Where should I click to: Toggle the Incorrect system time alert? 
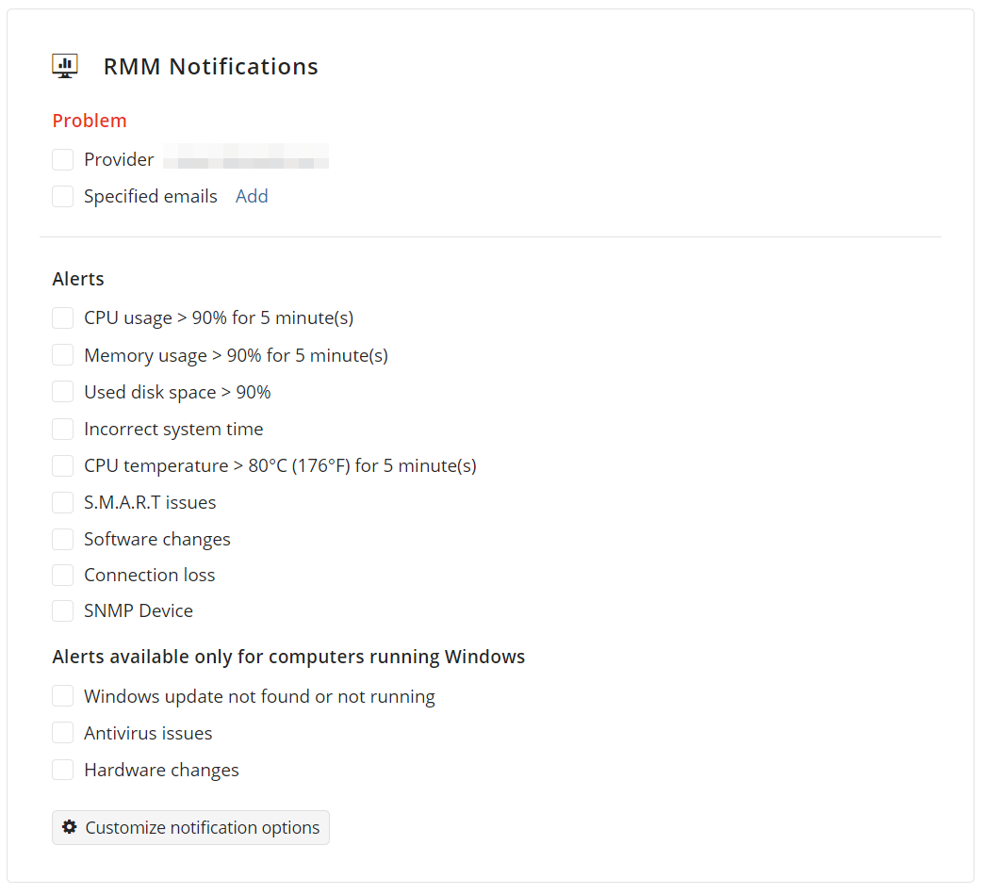click(x=62, y=429)
